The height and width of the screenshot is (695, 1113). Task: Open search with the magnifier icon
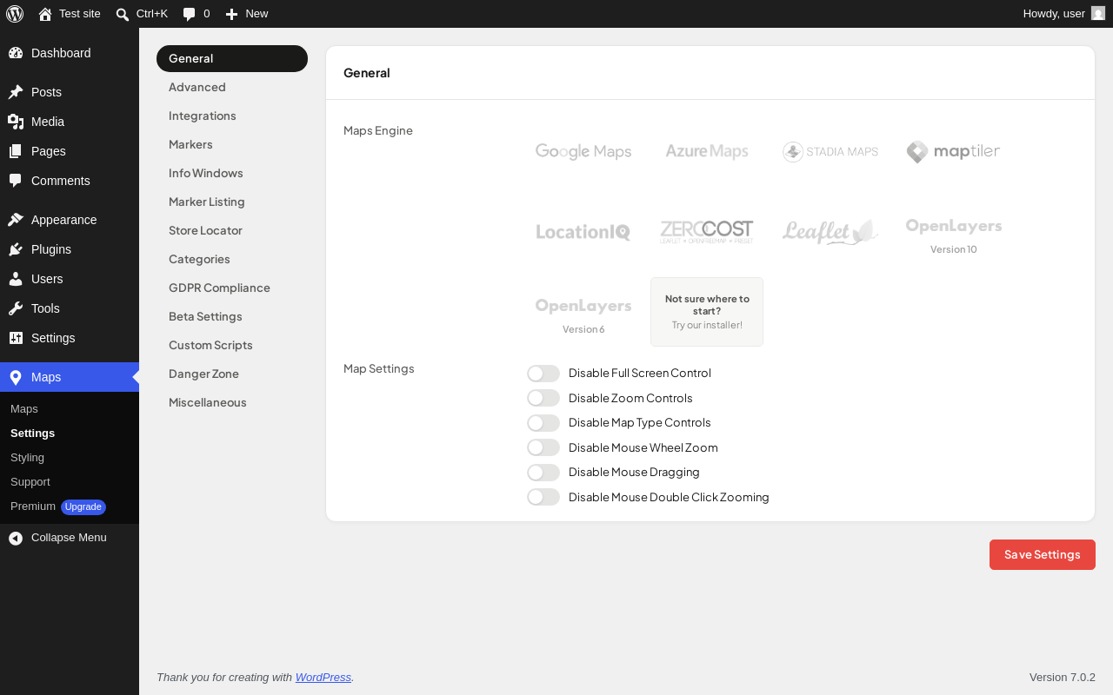point(123,14)
